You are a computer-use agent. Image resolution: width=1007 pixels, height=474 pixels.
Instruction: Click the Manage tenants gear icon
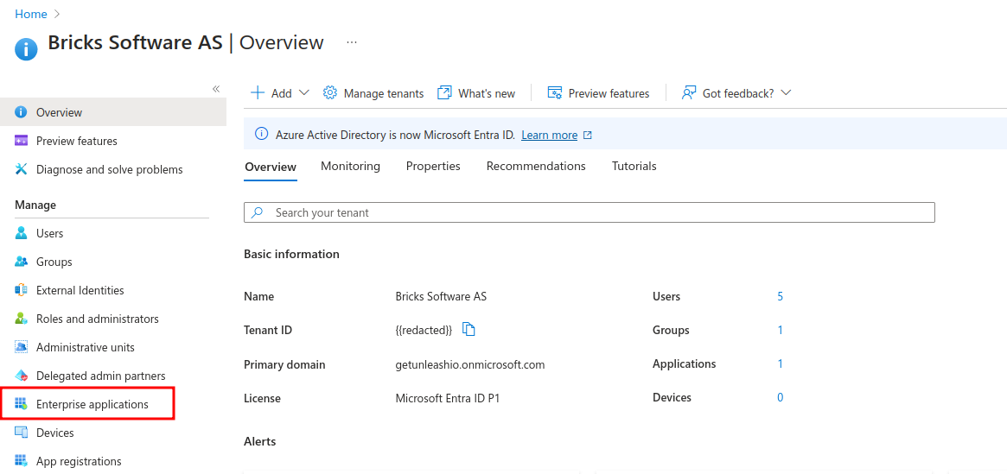coord(329,93)
